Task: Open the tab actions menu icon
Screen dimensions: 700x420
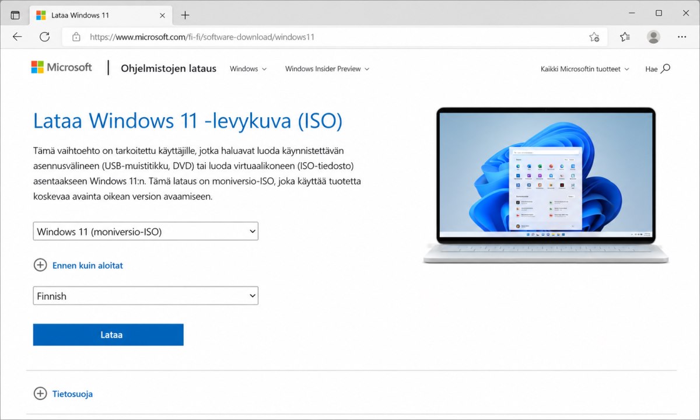Action: click(x=16, y=15)
